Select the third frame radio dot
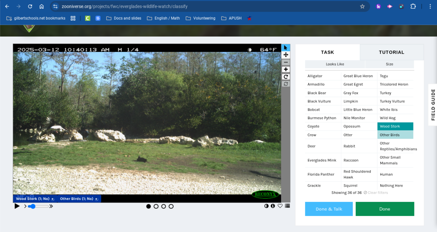Screen dimensions: 437x232 (x=164, y=206)
